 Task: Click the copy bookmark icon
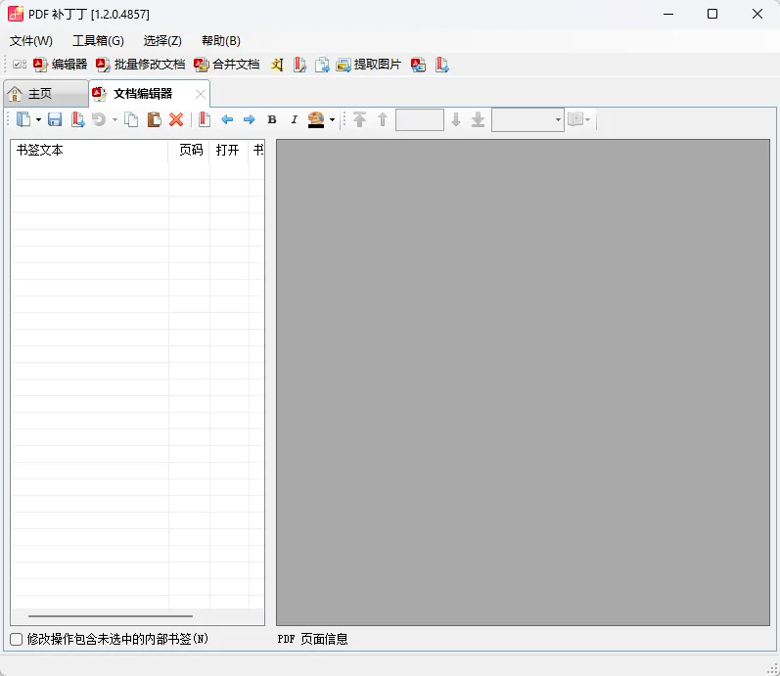click(131, 119)
